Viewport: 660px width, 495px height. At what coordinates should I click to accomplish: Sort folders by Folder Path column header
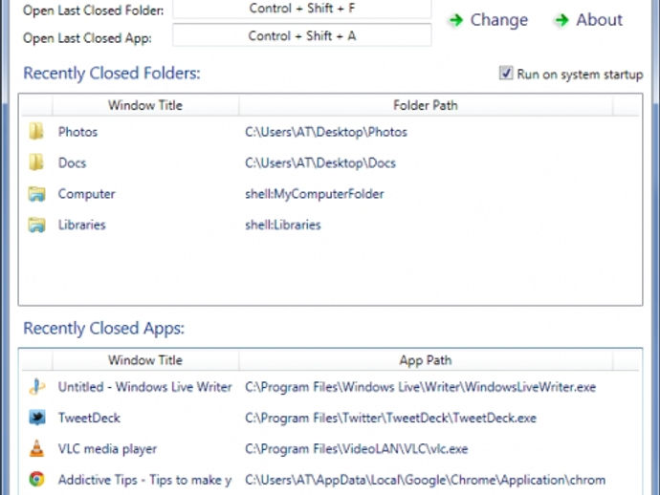(x=426, y=105)
